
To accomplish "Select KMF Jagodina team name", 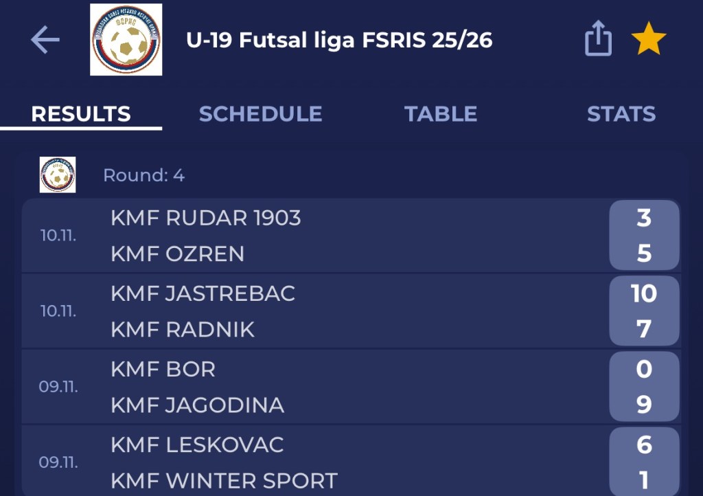I will [x=198, y=405].
